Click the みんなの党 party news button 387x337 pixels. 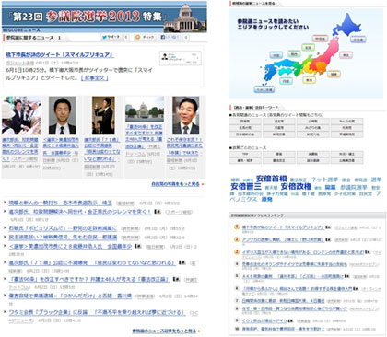coord(347,122)
